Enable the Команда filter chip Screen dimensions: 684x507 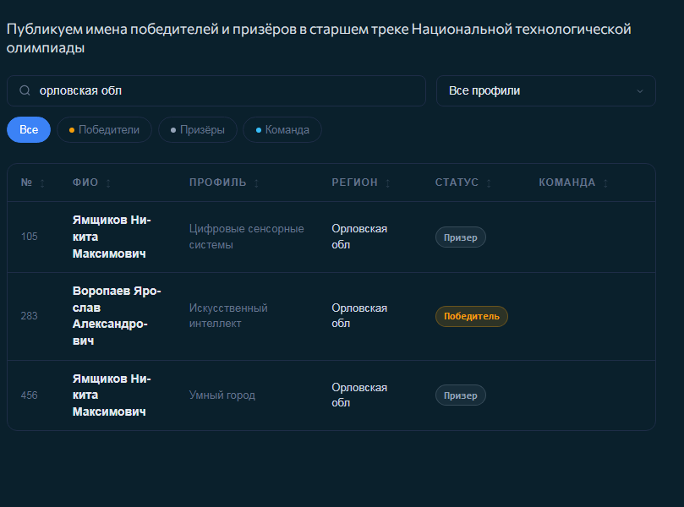point(282,130)
